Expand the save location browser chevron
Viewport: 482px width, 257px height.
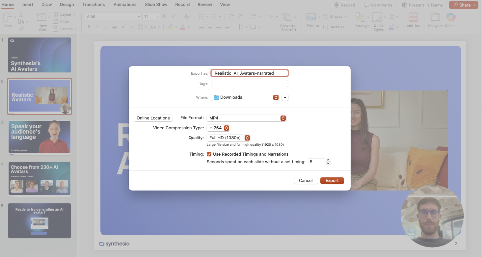(285, 97)
